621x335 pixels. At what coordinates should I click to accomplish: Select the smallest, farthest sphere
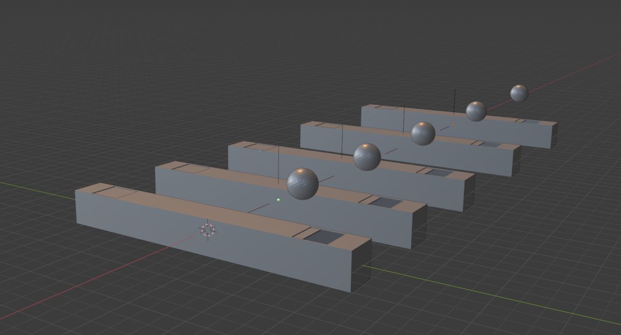pos(519,93)
